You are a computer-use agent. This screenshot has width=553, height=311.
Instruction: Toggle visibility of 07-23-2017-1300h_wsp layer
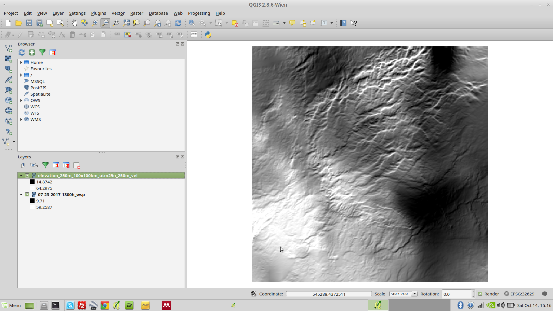pos(27,194)
